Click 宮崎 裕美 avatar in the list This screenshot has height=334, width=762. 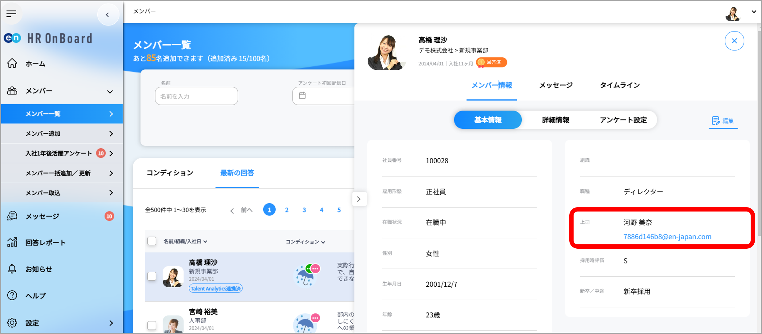click(173, 324)
